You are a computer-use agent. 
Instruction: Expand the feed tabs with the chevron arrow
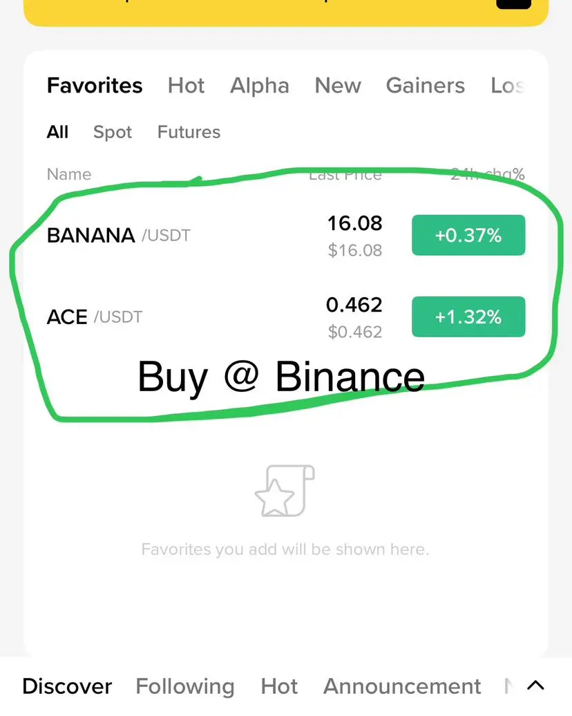[535, 686]
